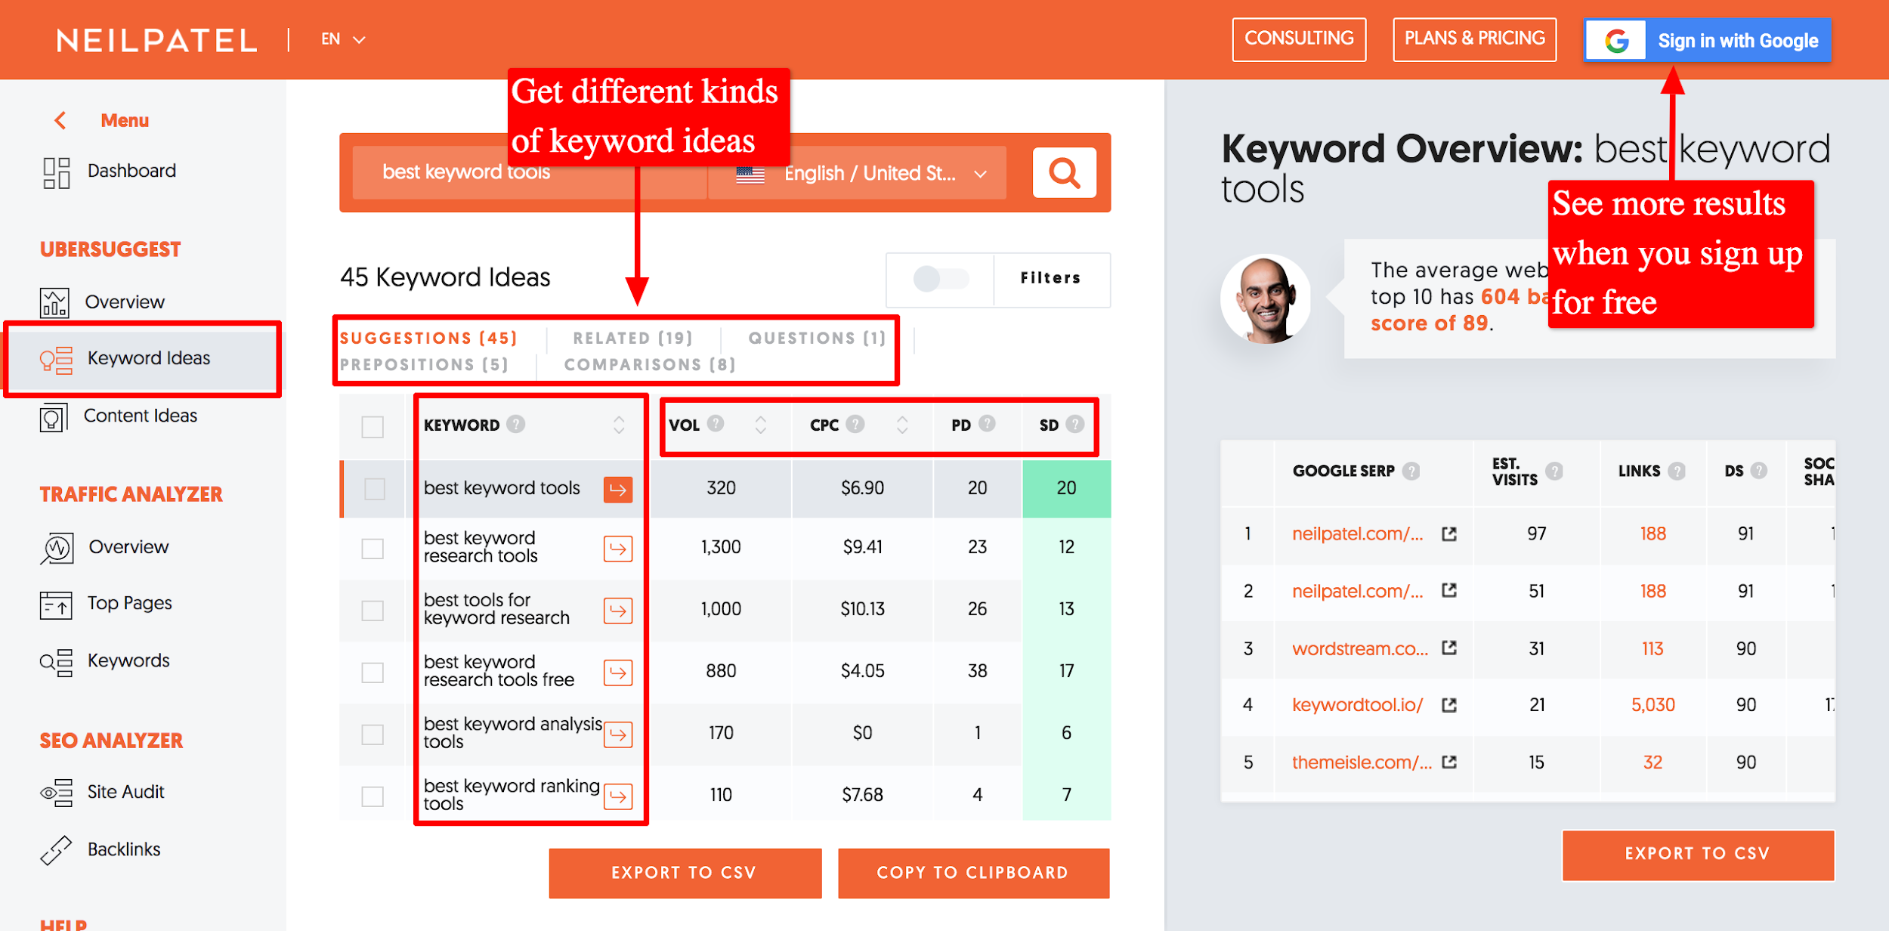Click arrow icon for best tools for keyword research
Image resolution: width=1889 pixels, height=931 pixels.
[618, 611]
